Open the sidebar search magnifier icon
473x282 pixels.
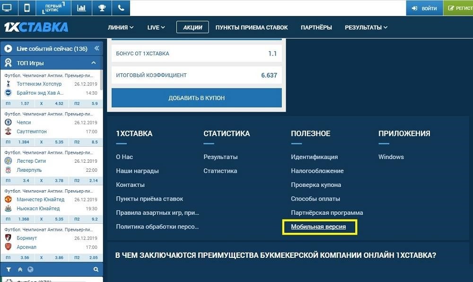coord(96,269)
